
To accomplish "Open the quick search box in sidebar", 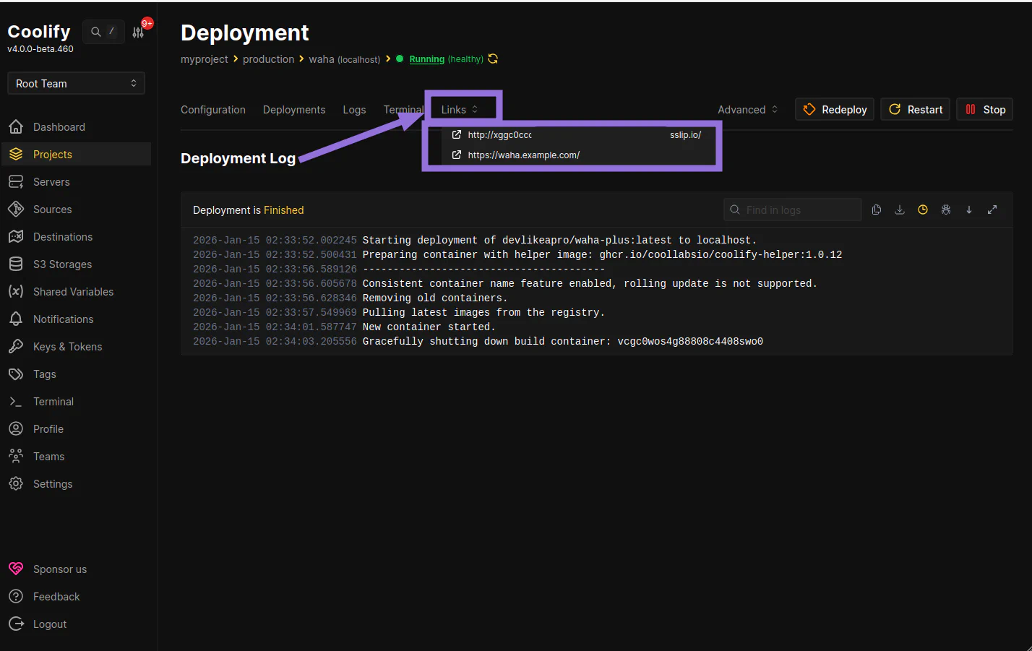I will click(x=103, y=32).
